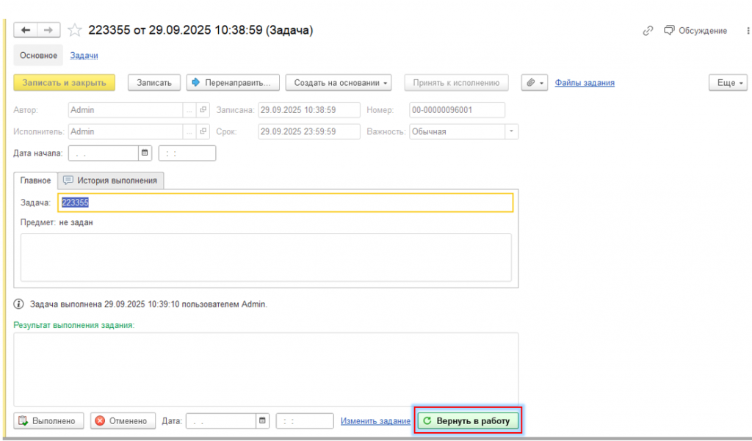
Task: Click Предмет: не задан text
Action: (57, 222)
